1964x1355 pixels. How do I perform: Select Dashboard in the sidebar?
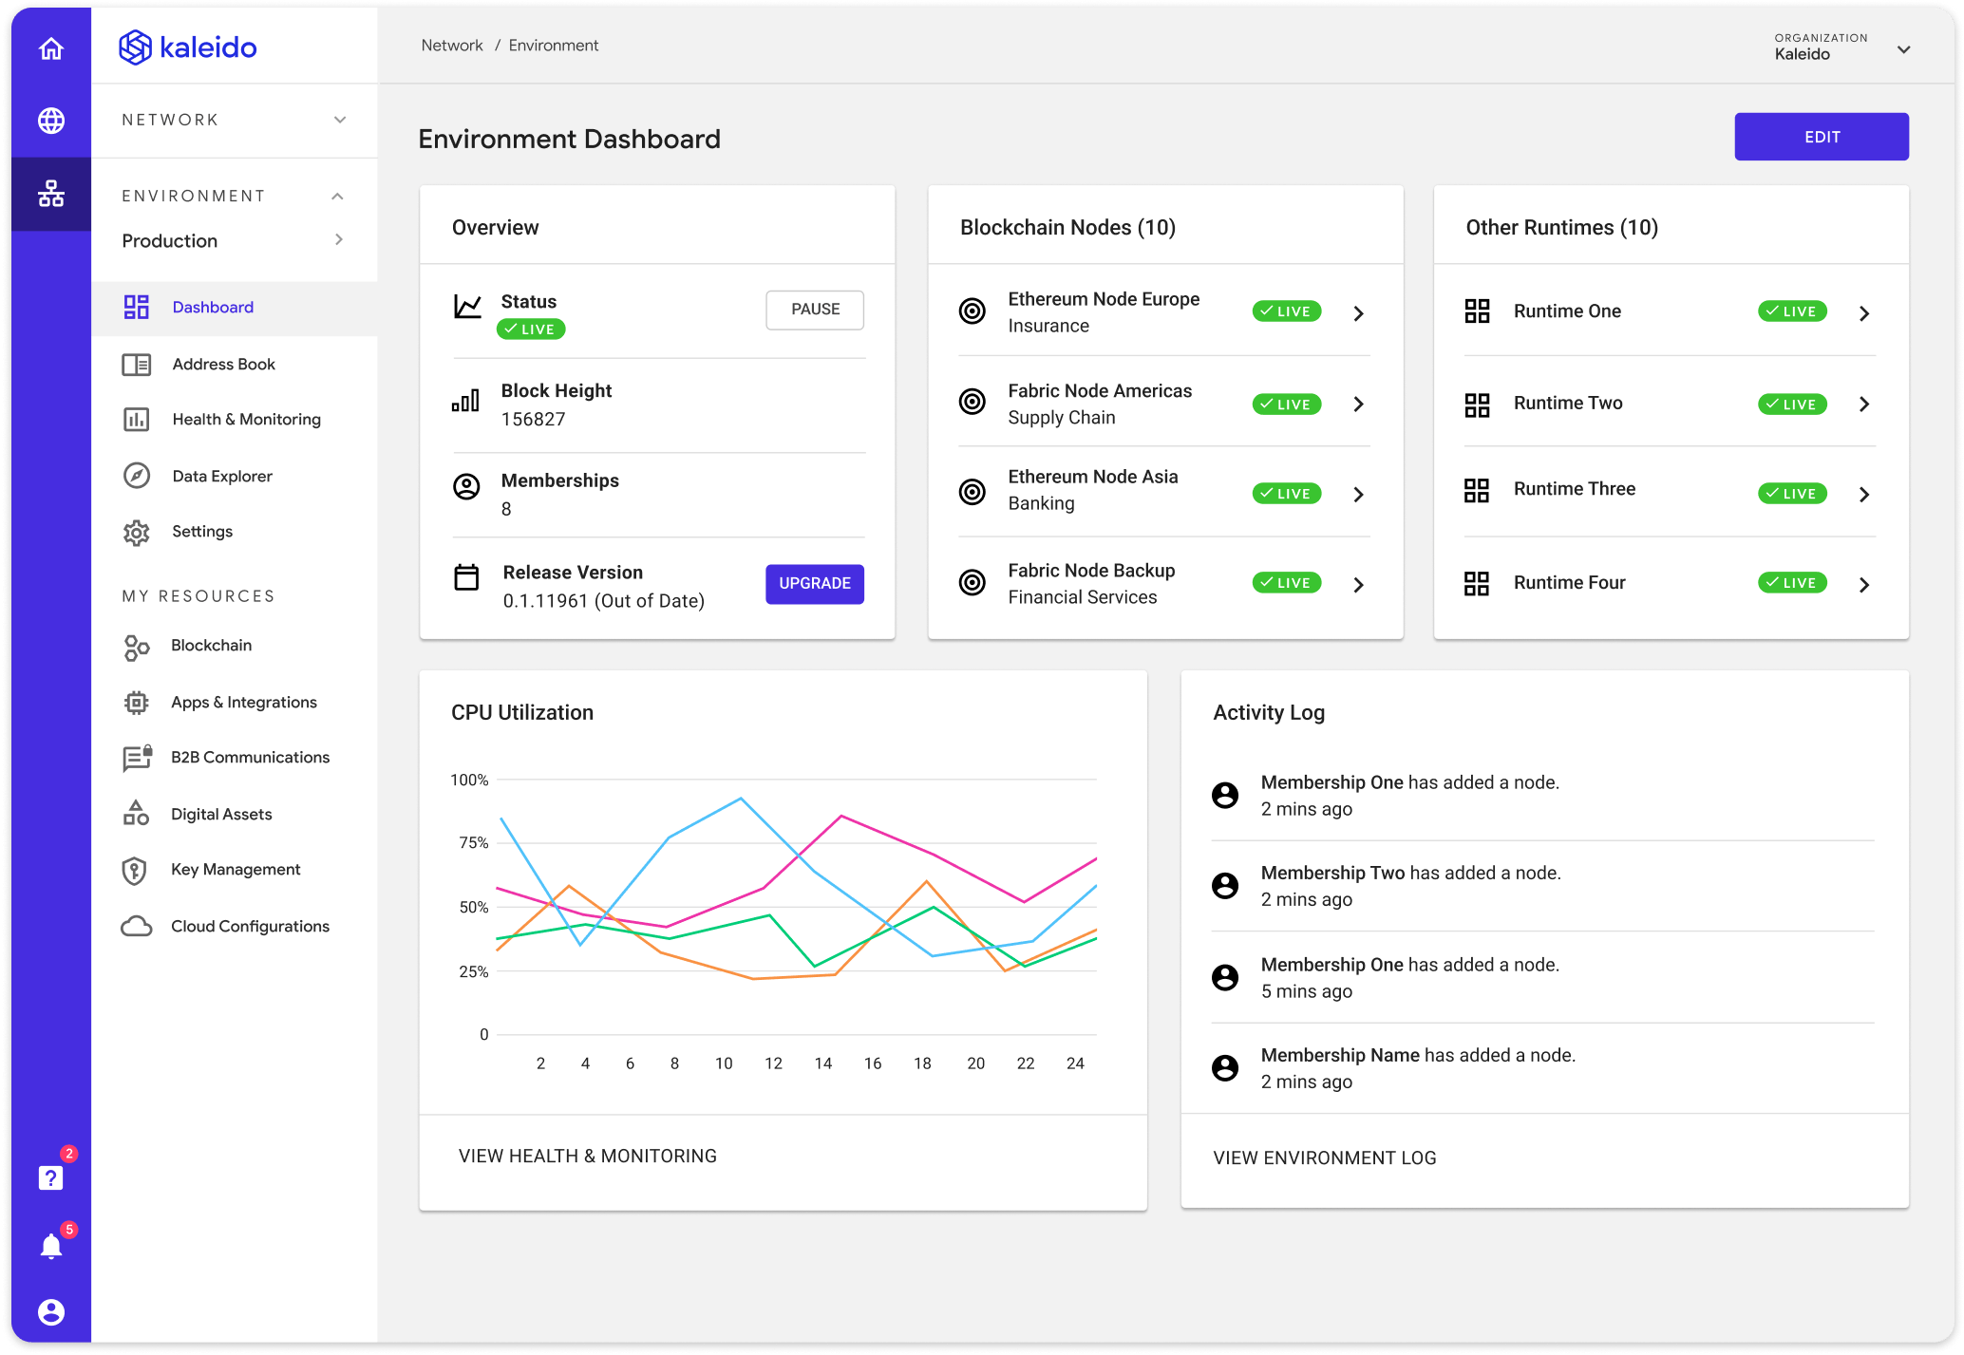coord(213,307)
